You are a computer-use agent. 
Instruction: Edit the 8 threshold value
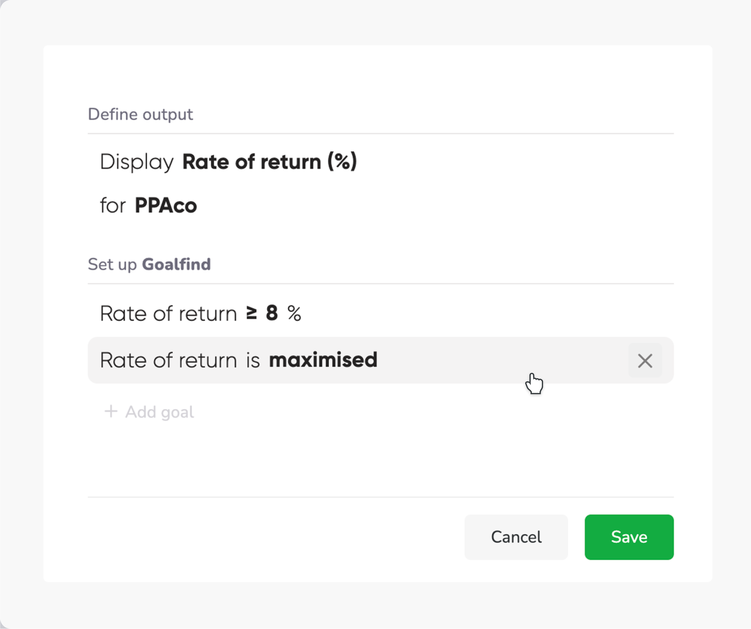[x=272, y=313]
